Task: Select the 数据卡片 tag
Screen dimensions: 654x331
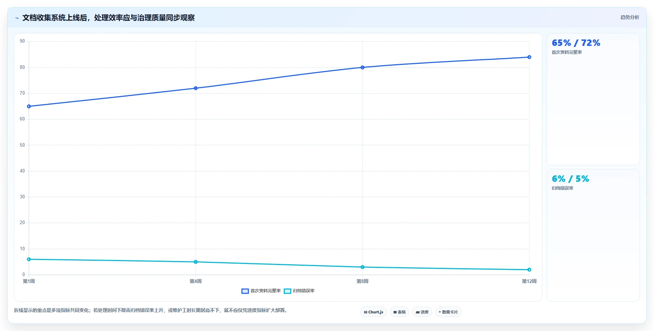Action: [x=448, y=312]
